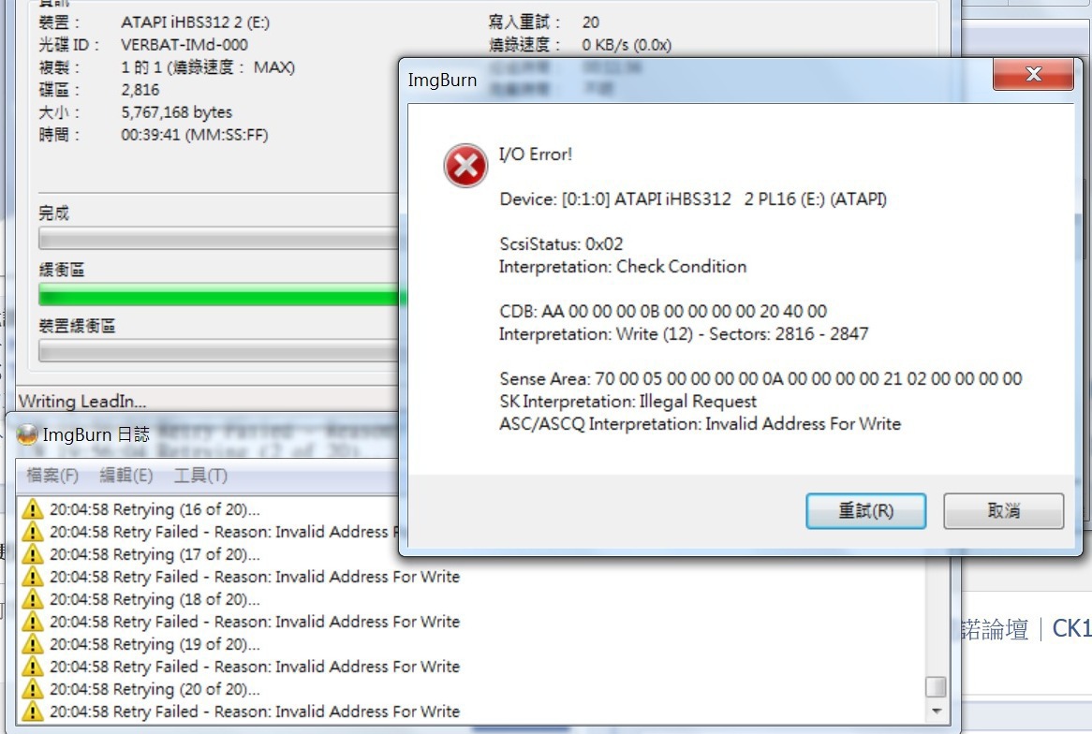Click the ImgBurn log window icon
This screenshot has height=734, width=1092.
pos(26,434)
